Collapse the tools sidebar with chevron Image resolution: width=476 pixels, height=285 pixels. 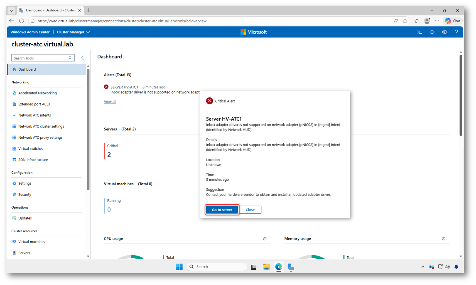tap(82, 58)
